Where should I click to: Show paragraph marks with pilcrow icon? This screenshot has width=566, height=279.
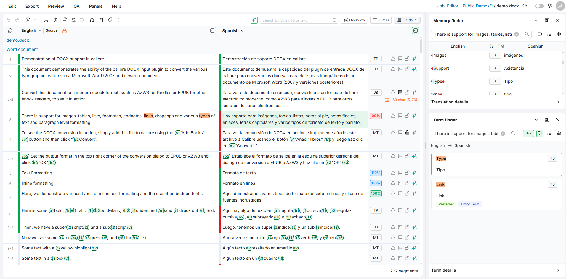[x=101, y=20]
